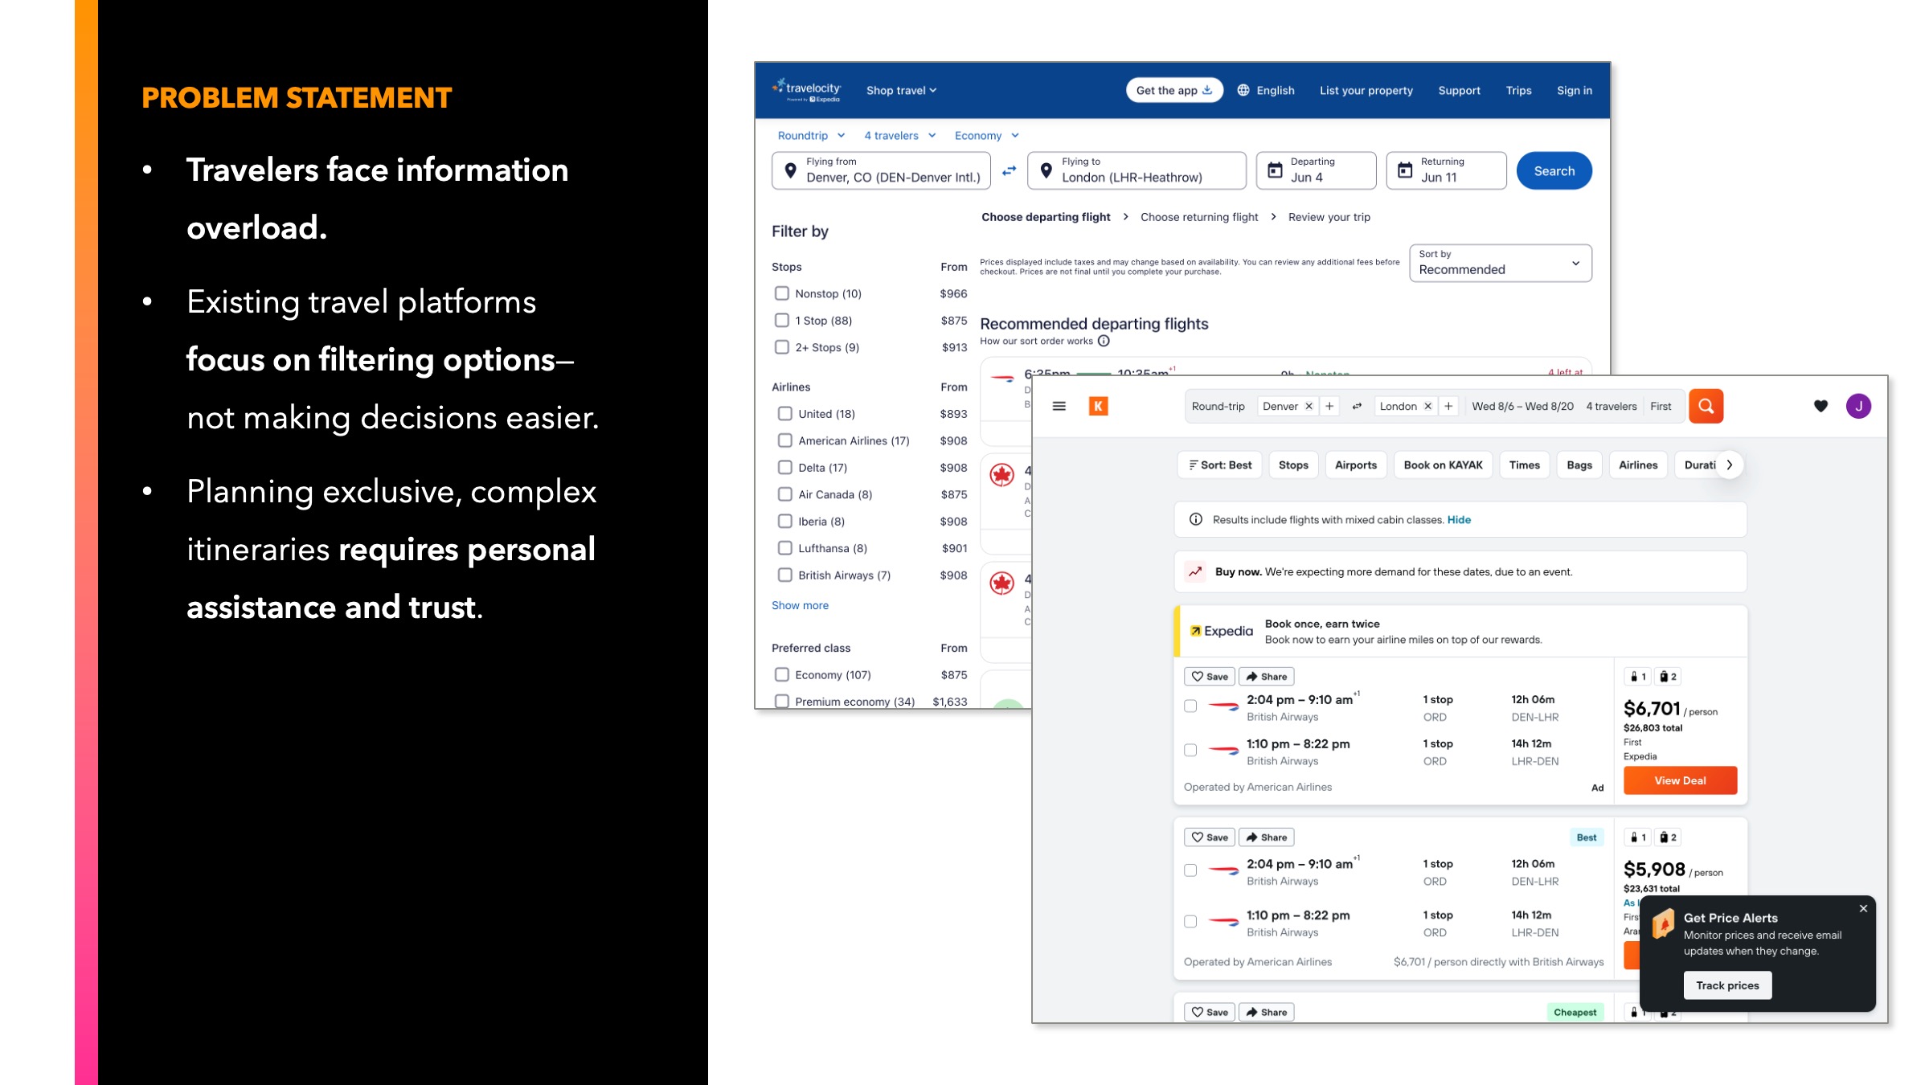Click the globe language icon beside English
1929x1085 pixels.
(1243, 90)
